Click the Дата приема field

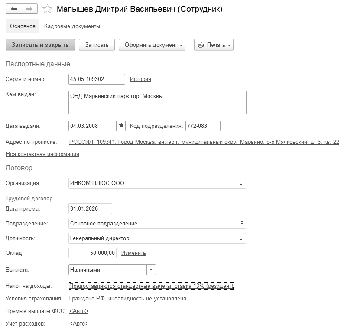pos(90,208)
